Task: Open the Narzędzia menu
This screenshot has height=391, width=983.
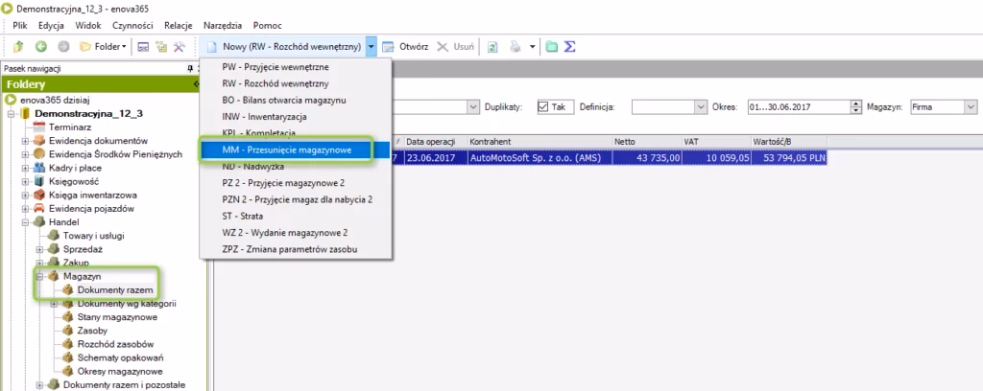Action: [220, 25]
